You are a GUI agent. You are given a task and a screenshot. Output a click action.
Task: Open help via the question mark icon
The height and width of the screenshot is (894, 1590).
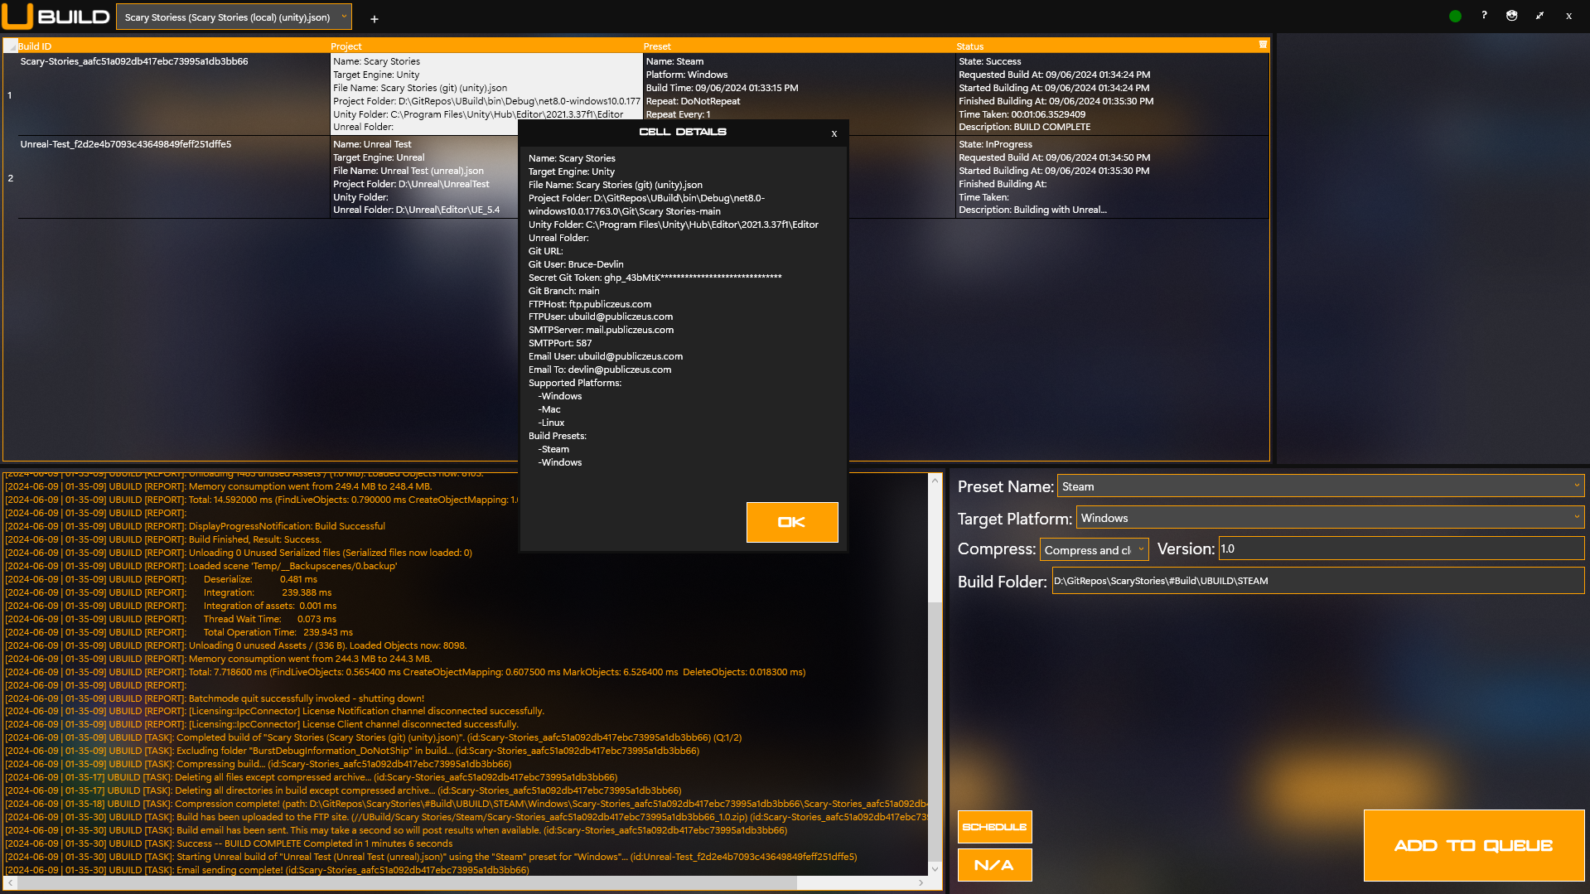tap(1484, 16)
